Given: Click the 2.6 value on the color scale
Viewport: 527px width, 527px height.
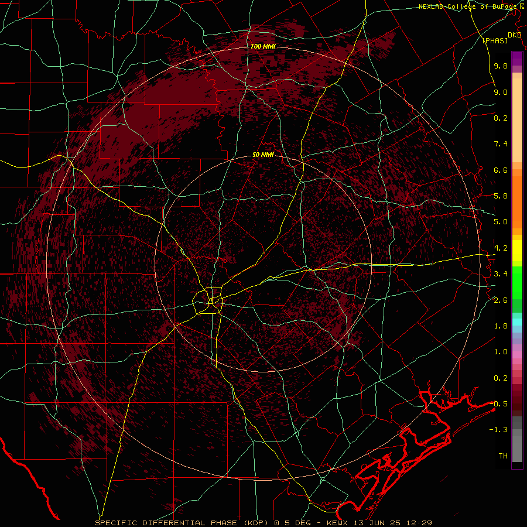Looking at the screenshot, I should (501, 300).
